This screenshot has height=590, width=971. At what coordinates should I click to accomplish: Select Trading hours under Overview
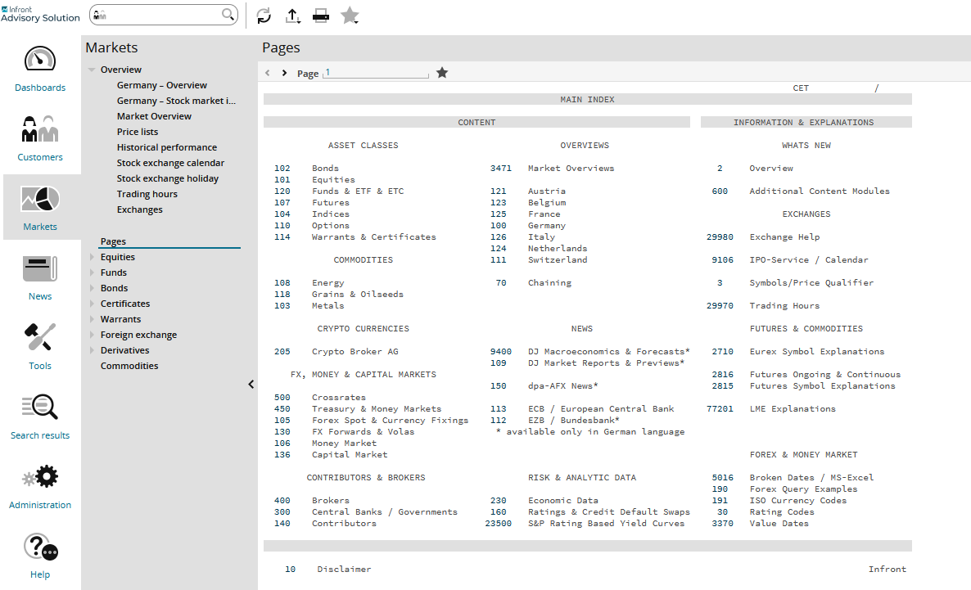tap(147, 194)
